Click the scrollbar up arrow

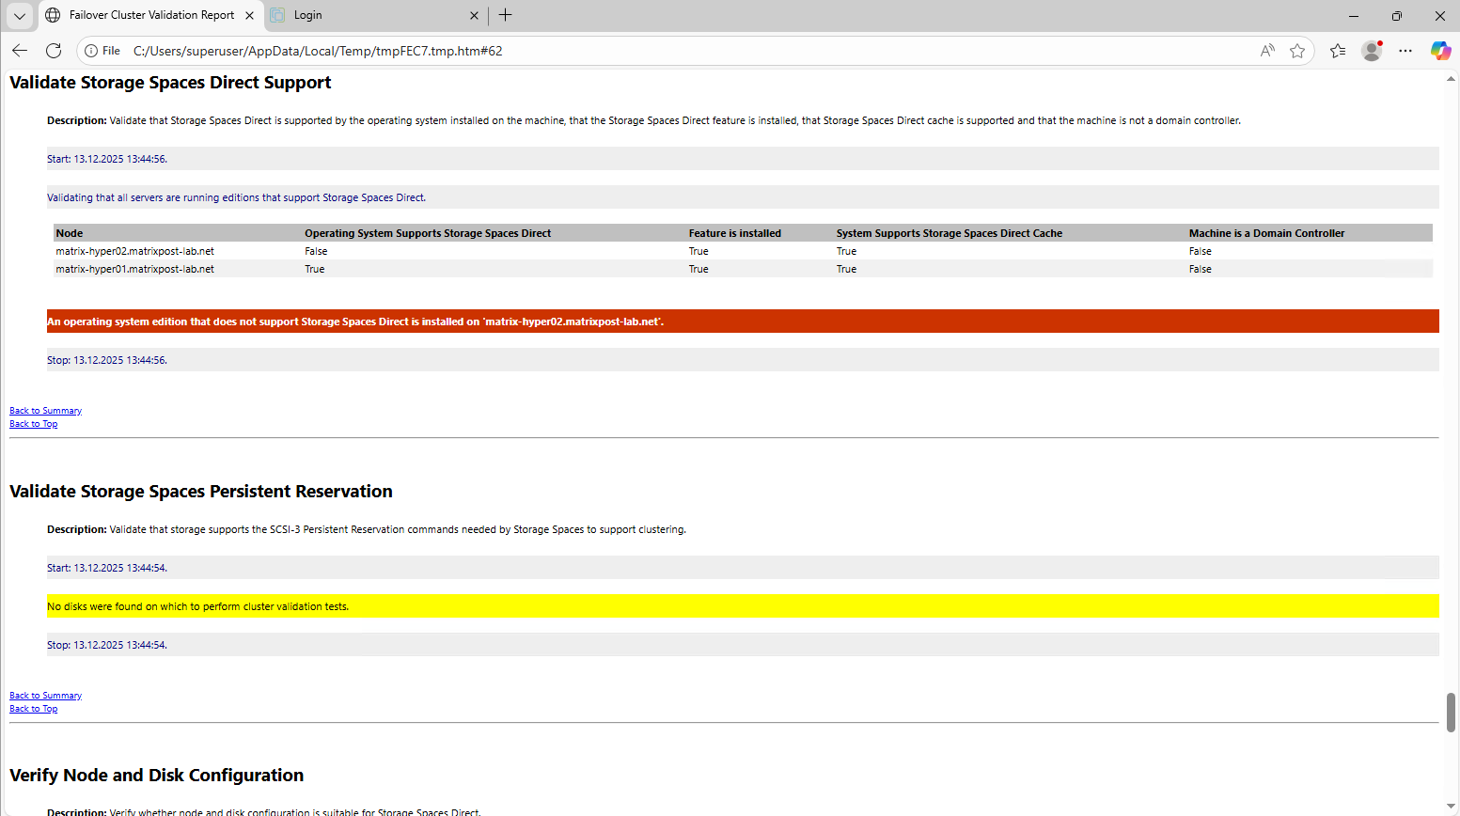pos(1451,78)
